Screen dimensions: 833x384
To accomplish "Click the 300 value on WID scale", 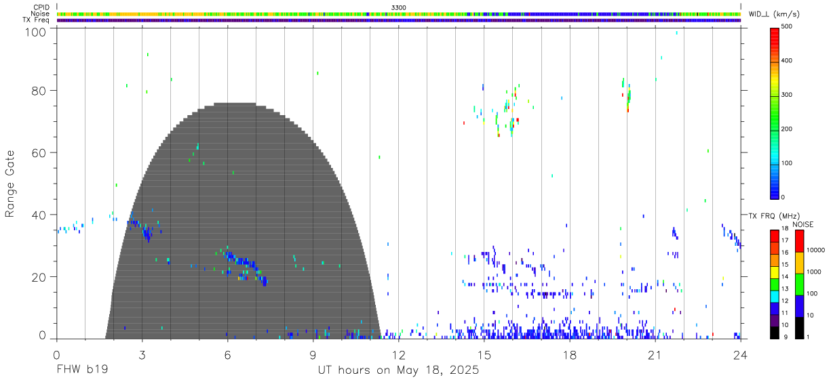I will pyautogui.click(x=787, y=95).
